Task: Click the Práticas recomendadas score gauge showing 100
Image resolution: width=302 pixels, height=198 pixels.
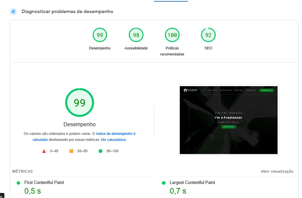Action: [x=172, y=35]
